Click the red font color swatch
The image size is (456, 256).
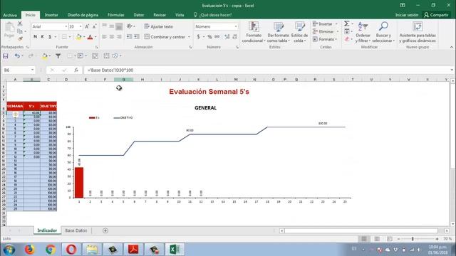pos(90,37)
